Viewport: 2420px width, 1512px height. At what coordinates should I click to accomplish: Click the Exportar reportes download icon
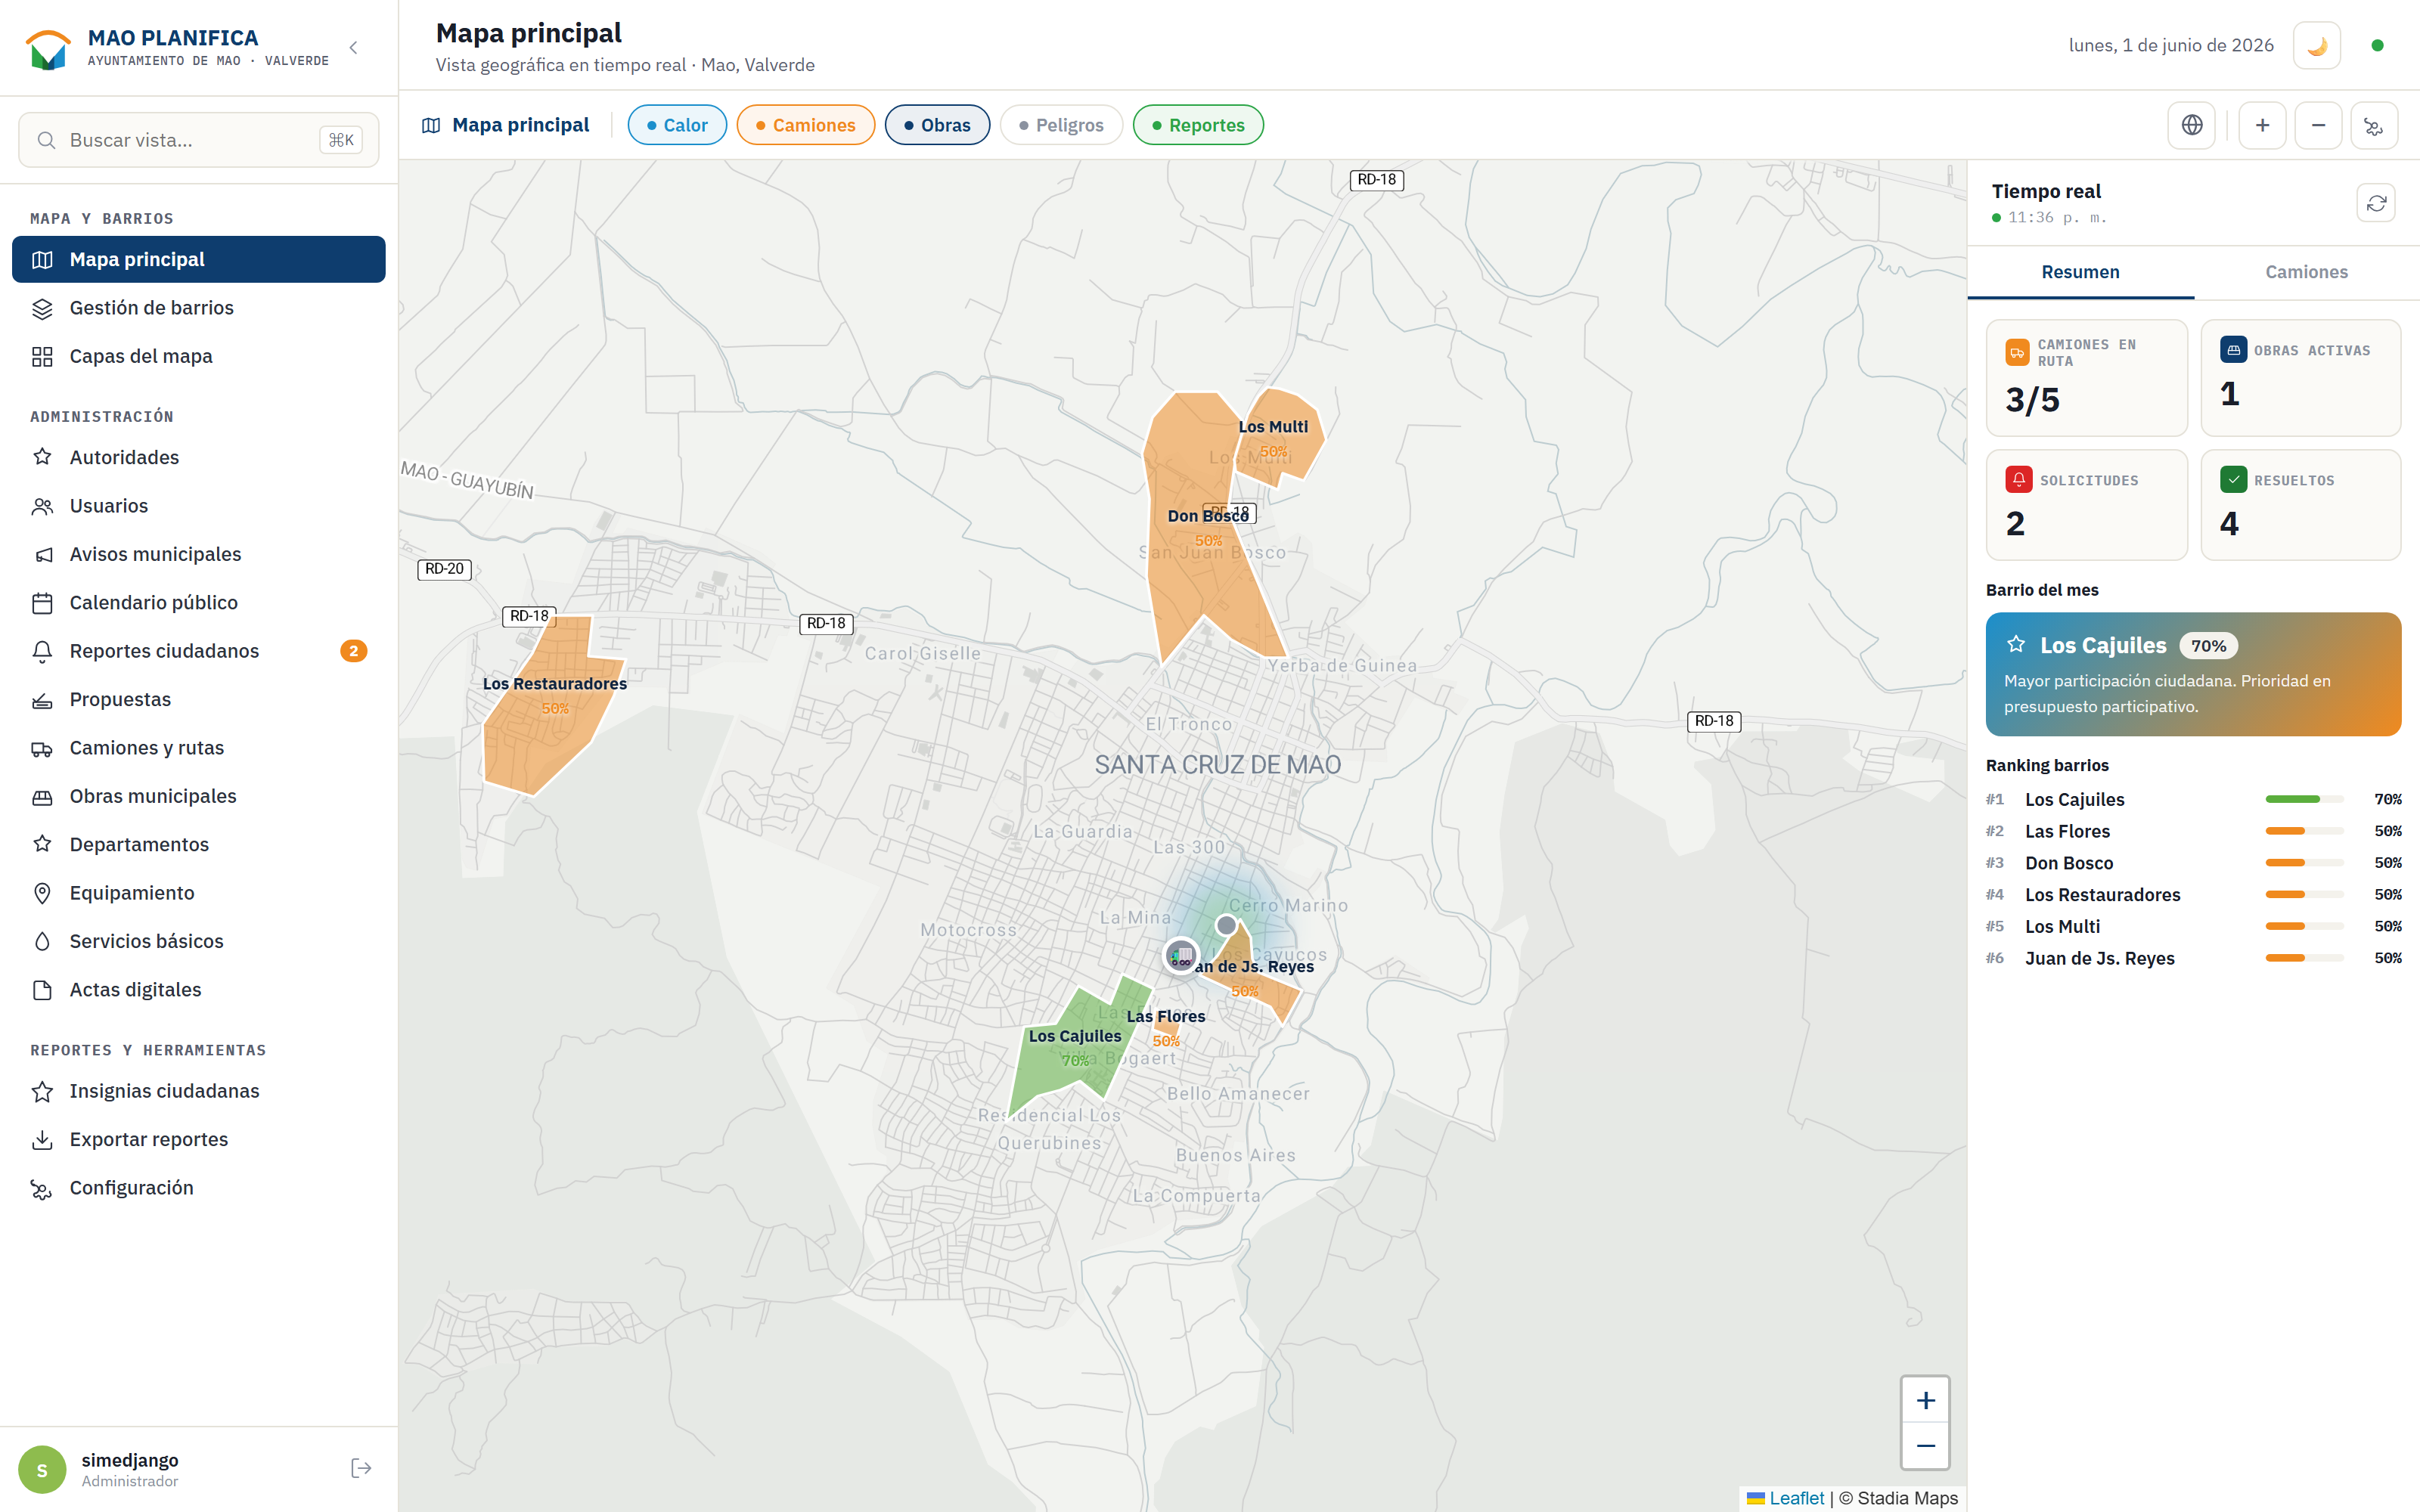[42, 1140]
